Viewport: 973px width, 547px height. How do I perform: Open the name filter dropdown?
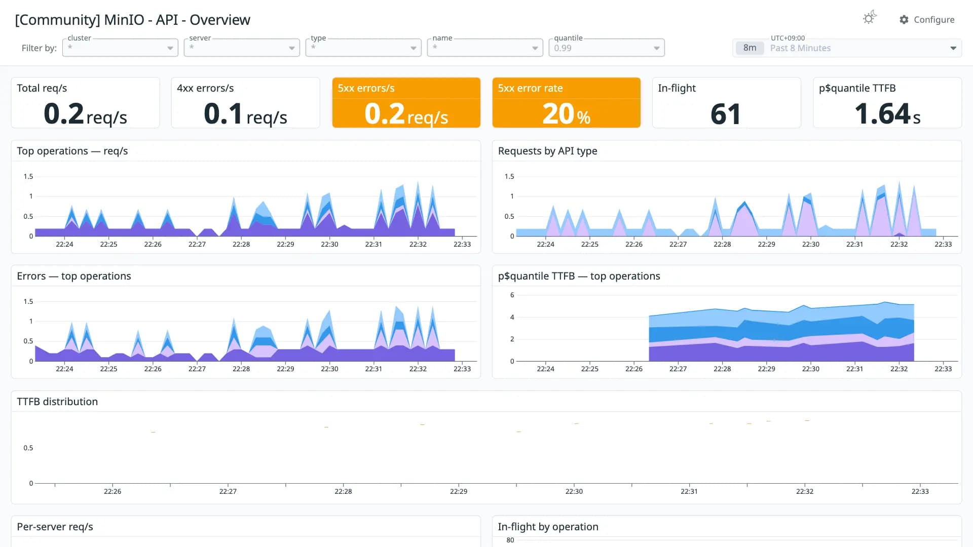click(485, 48)
